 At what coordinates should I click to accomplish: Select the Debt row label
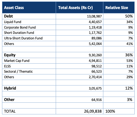[8, 16]
